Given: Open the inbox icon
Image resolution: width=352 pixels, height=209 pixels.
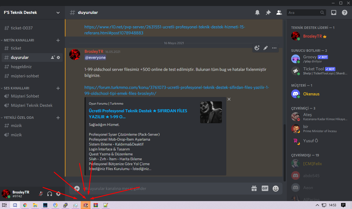Looking at the screenshot, I should click(334, 13).
